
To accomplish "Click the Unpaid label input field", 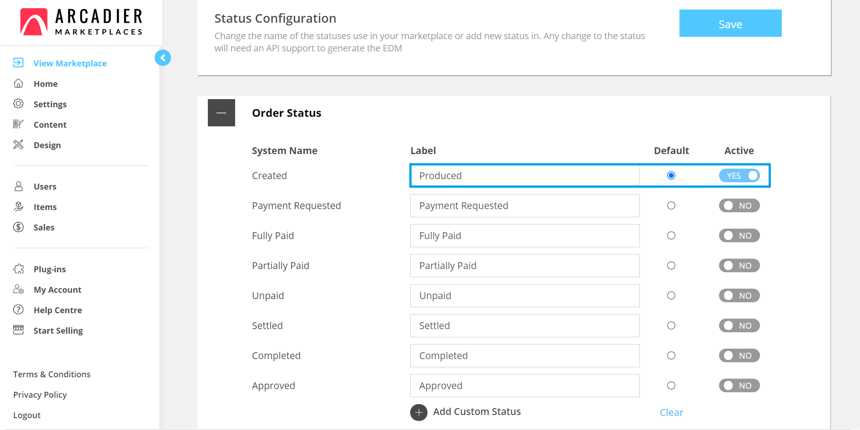I will 525,295.
